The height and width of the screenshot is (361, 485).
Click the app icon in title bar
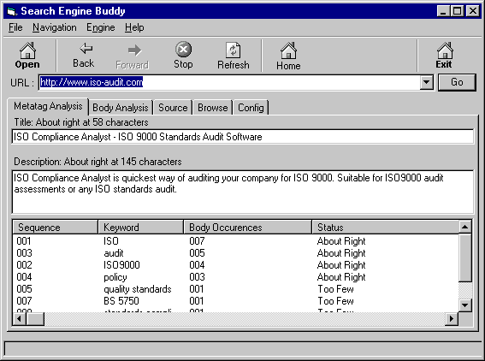[x=12, y=11]
